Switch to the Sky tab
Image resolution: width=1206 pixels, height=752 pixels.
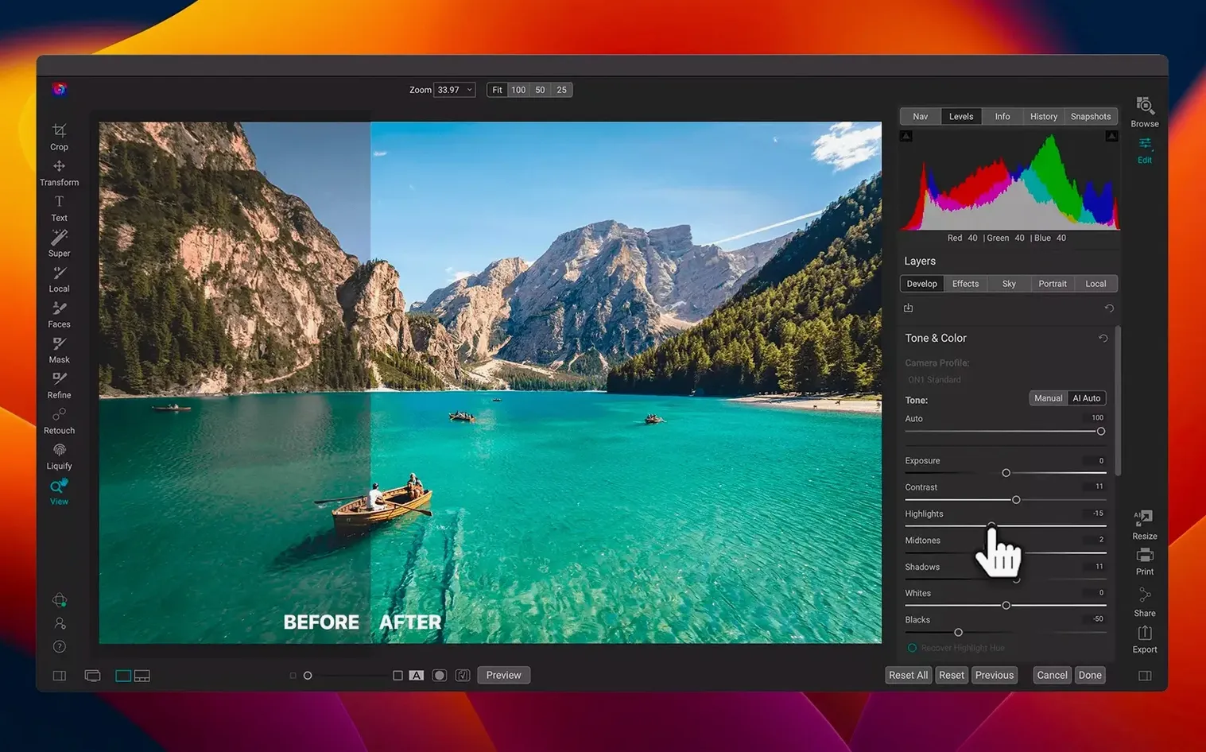click(x=1009, y=284)
